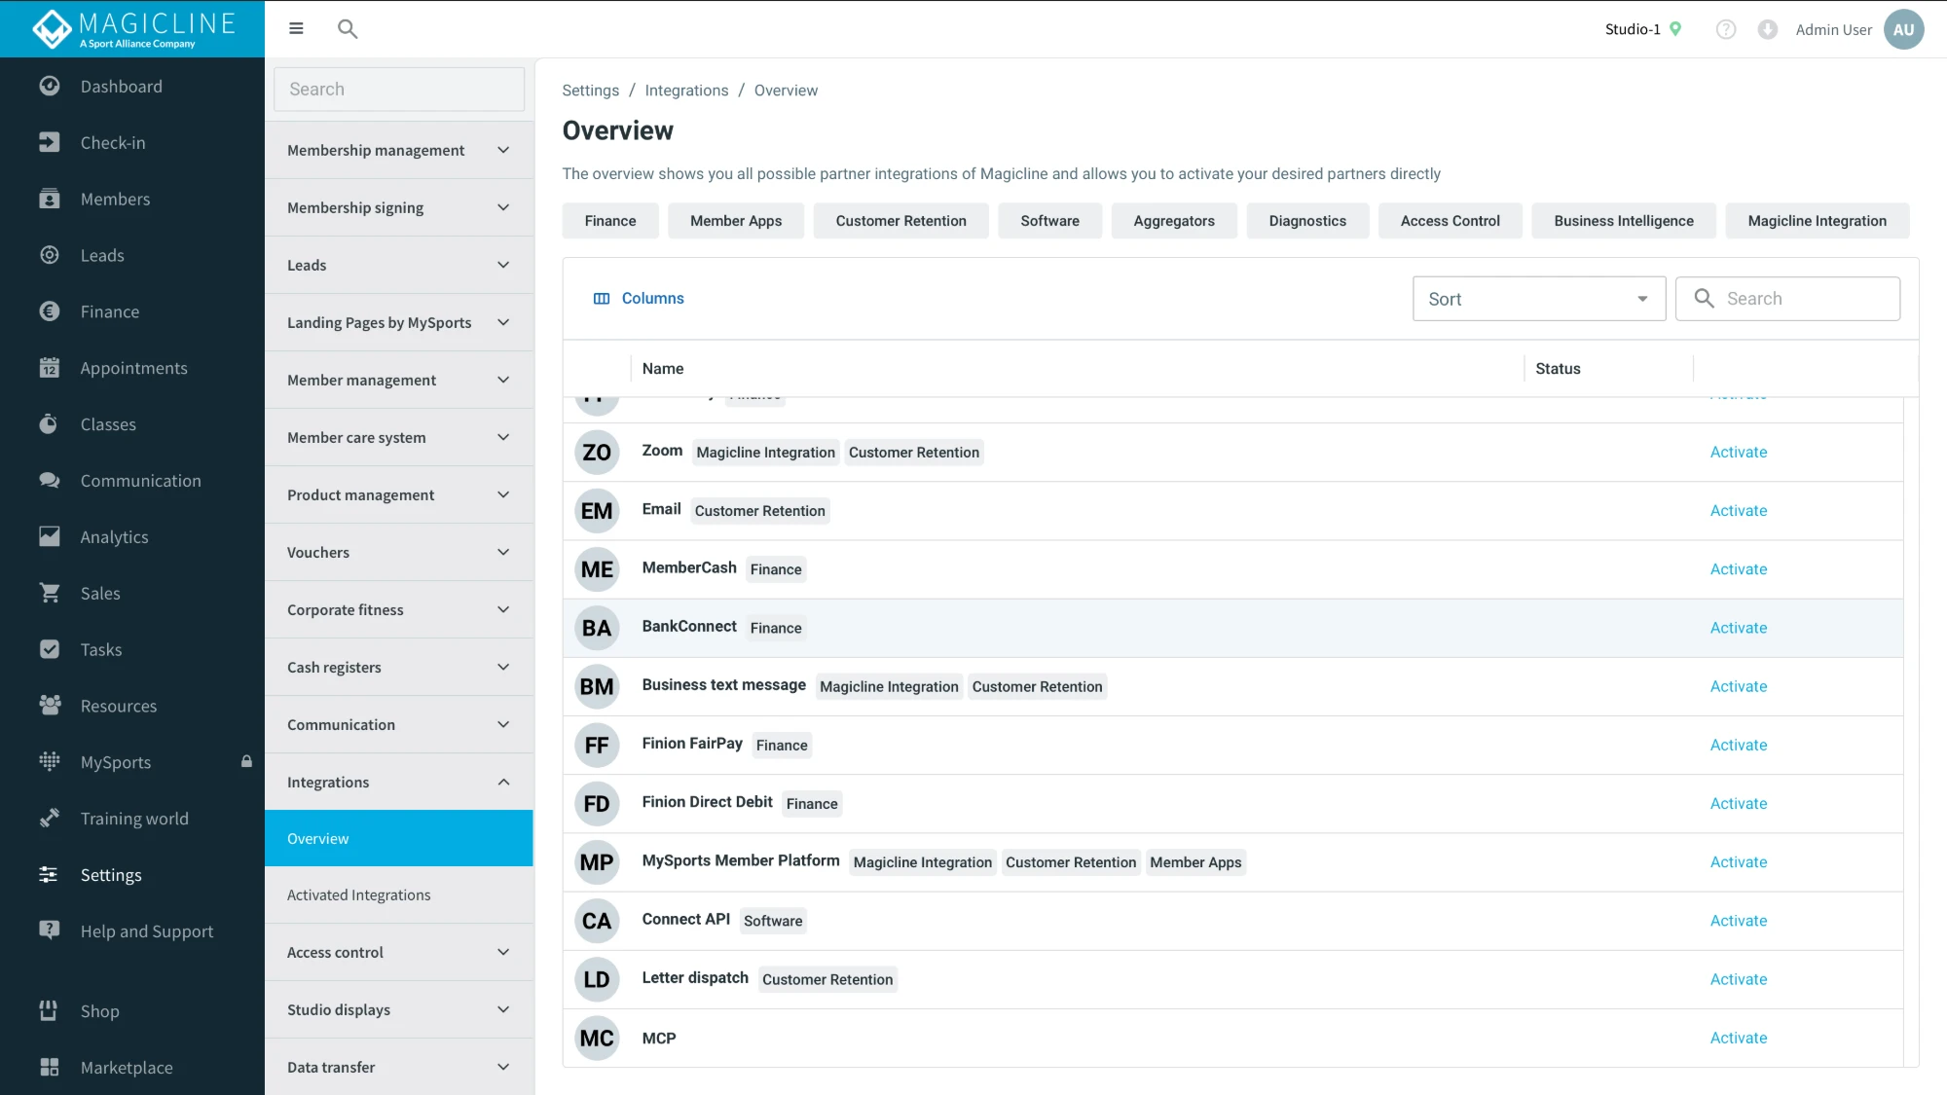
Task: Click the Shop icon in sidebar
Action: point(50,1010)
